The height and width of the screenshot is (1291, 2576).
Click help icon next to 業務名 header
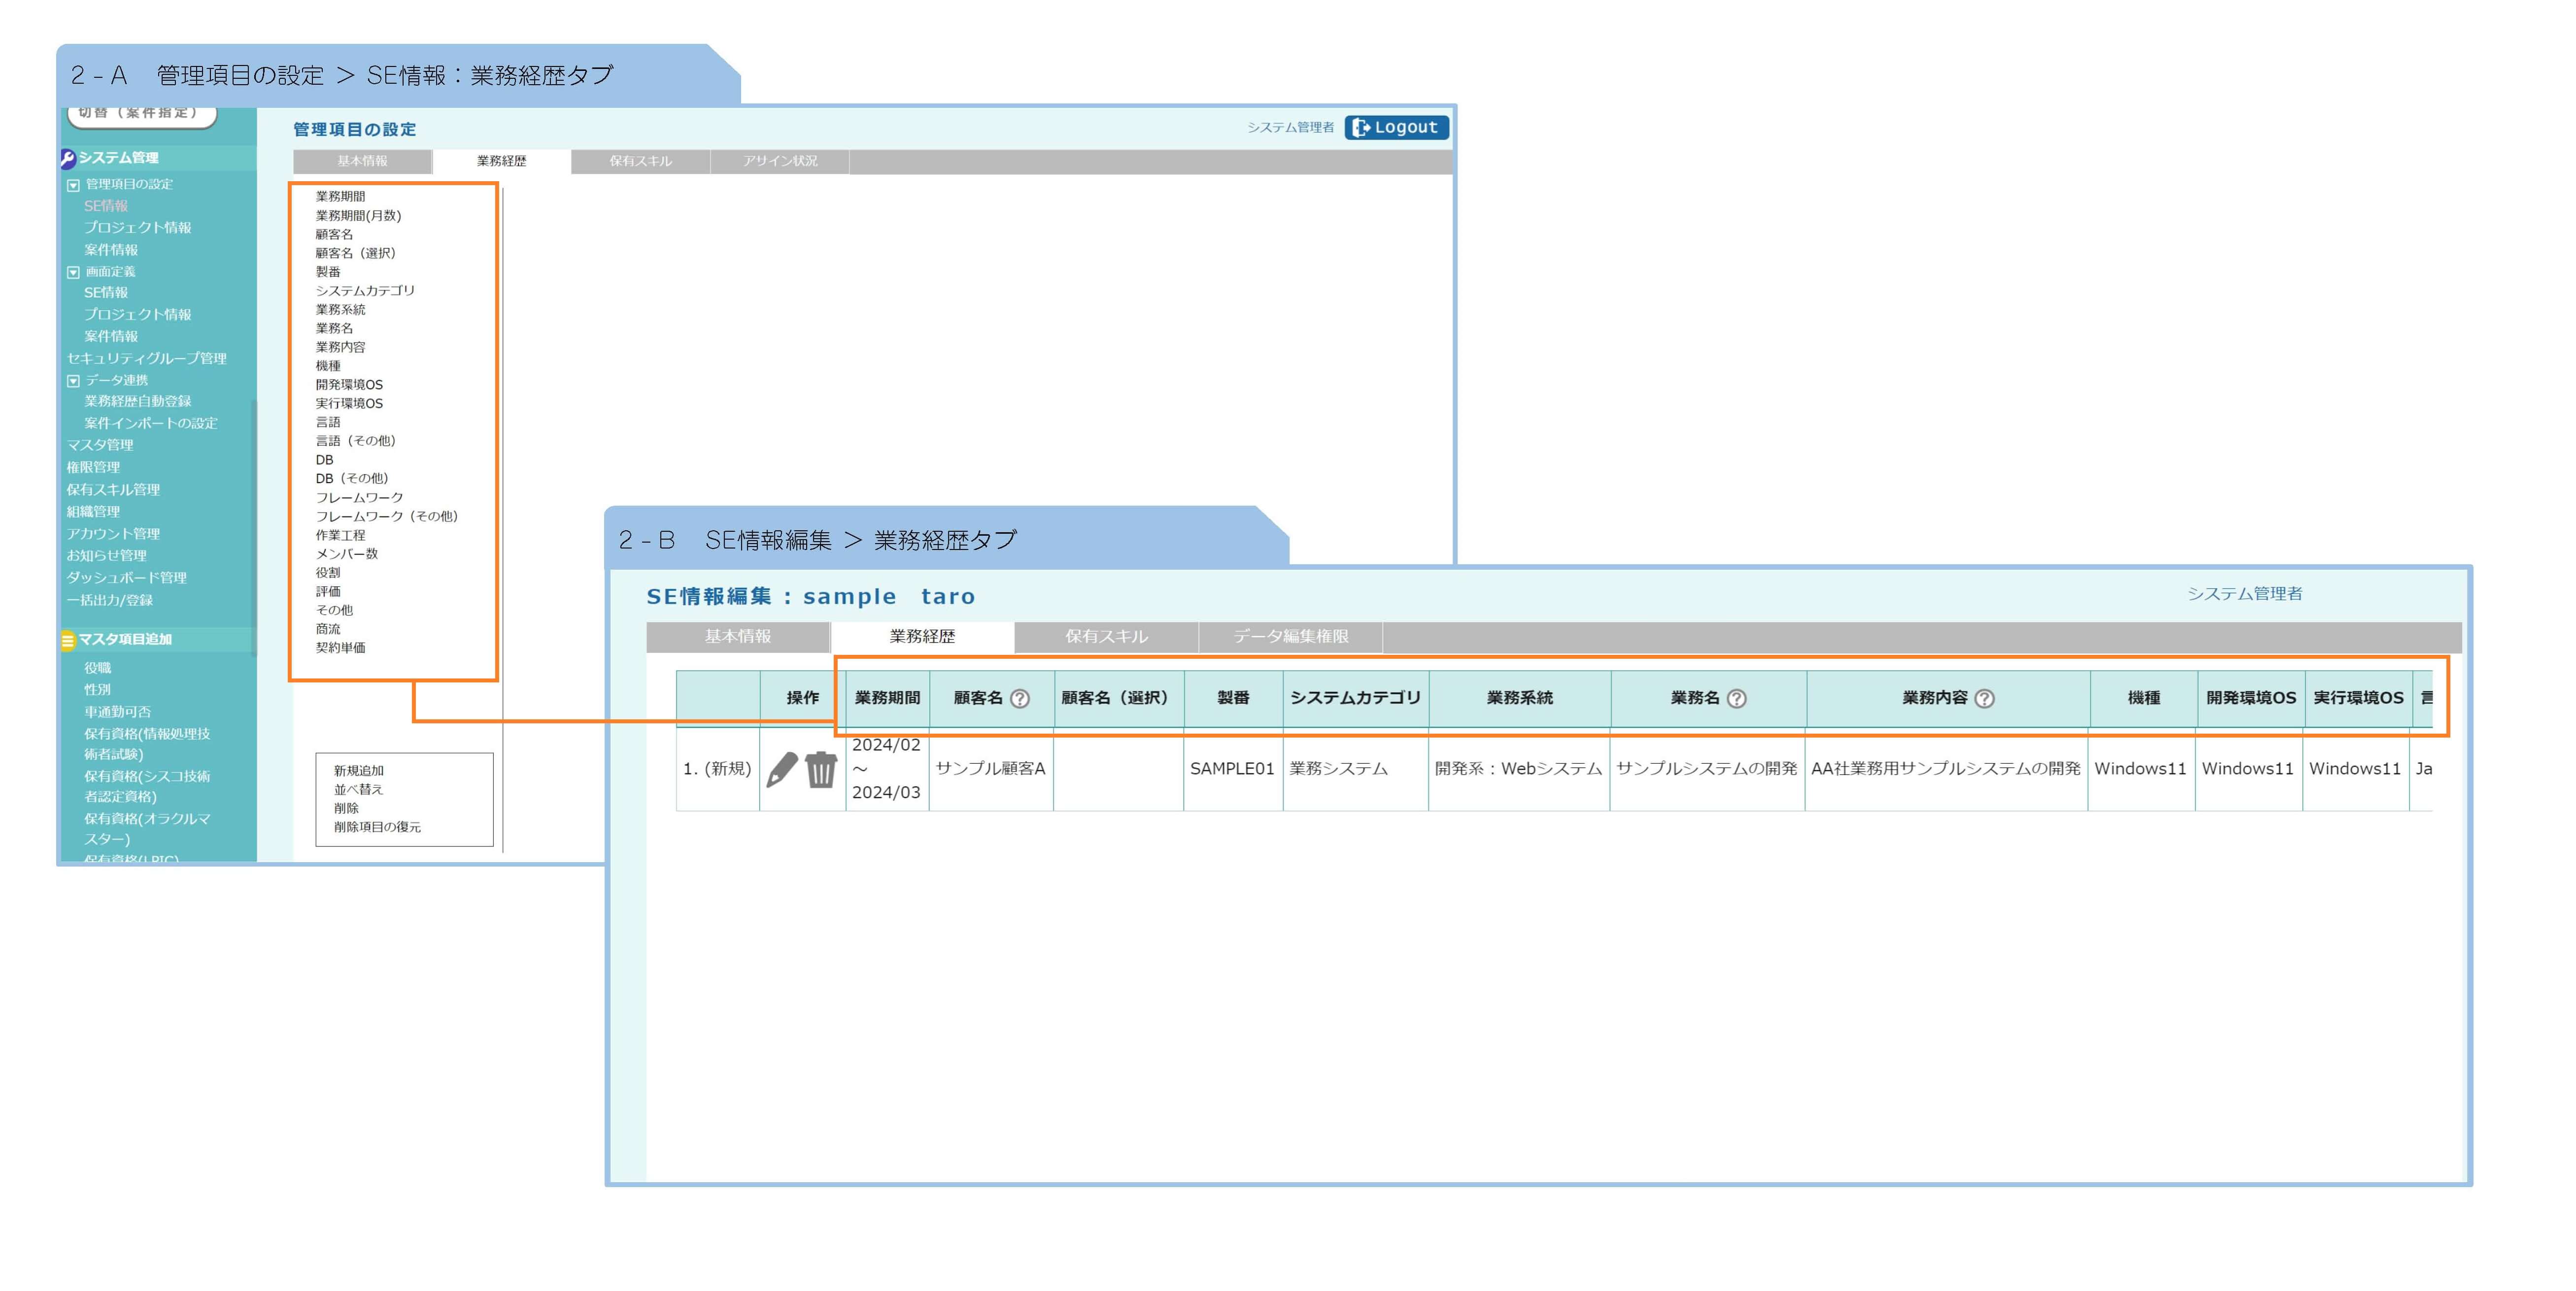(x=1737, y=699)
